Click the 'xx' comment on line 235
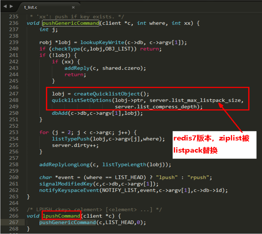262x234 pixels. pyautogui.click(x=77, y=17)
